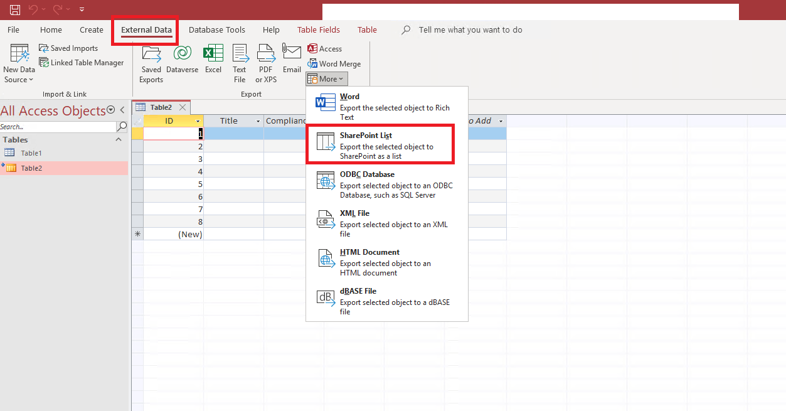Switch to the Home tab
786x411 pixels.
51,29
